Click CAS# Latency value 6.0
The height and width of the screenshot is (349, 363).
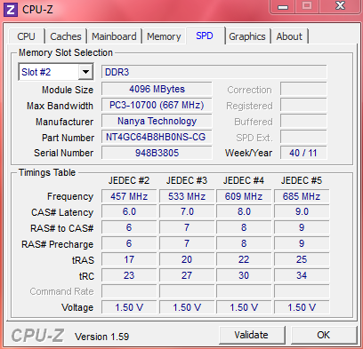point(129,211)
